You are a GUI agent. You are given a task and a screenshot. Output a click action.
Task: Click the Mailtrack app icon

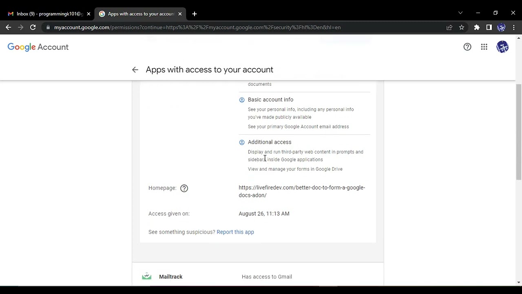[x=146, y=276]
